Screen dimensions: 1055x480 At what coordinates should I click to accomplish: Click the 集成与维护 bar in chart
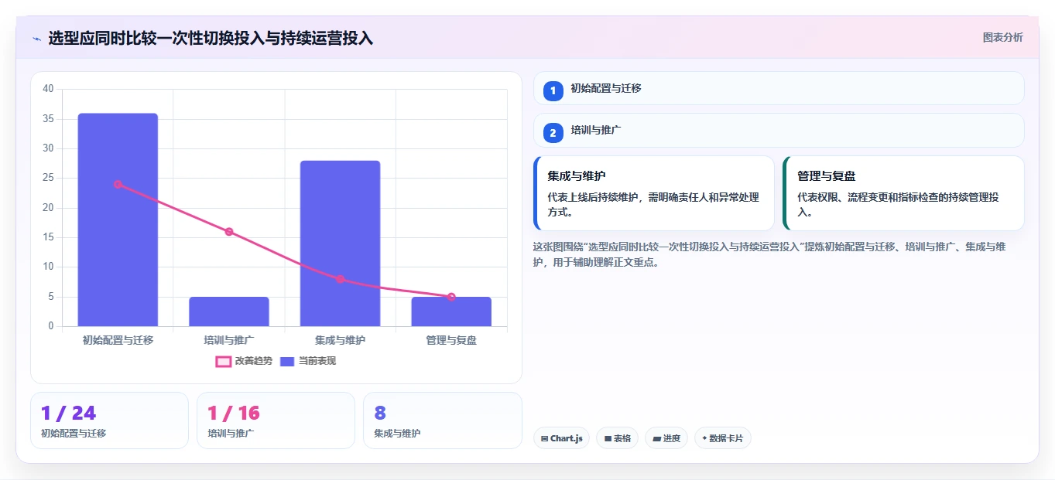click(x=340, y=243)
